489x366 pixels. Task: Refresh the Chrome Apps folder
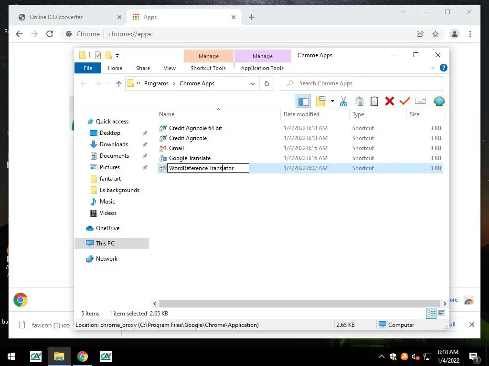click(266, 83)
